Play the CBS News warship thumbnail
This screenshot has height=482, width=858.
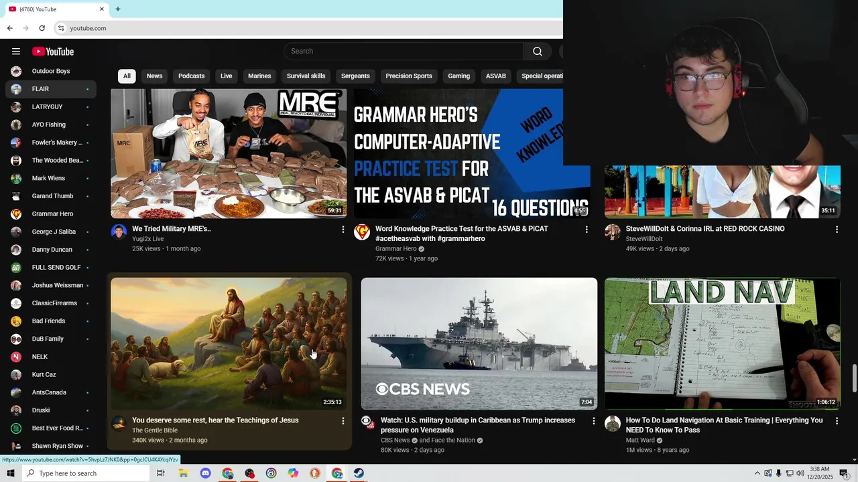[479, 343]
